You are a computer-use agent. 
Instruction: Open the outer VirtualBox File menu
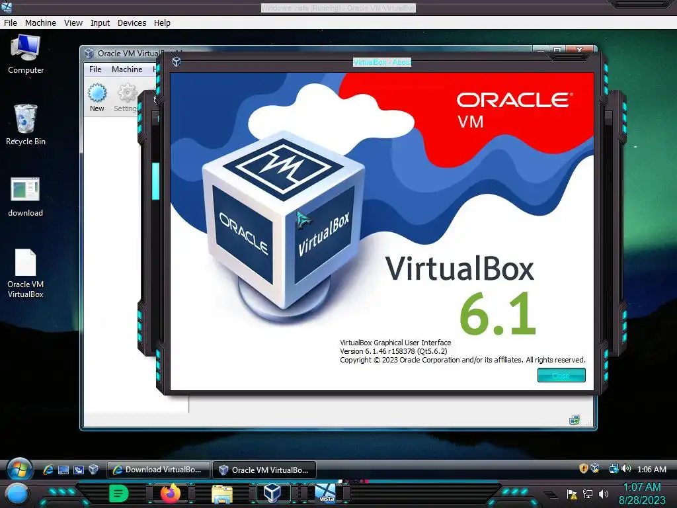click(11, 23)
